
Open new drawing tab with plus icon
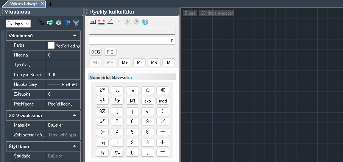tap(50, 4)
